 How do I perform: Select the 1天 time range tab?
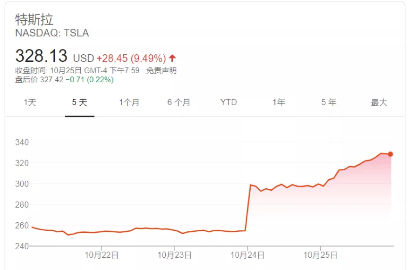[x=30, y=102]
